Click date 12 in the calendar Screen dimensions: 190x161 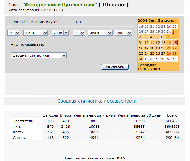point(158,43)
